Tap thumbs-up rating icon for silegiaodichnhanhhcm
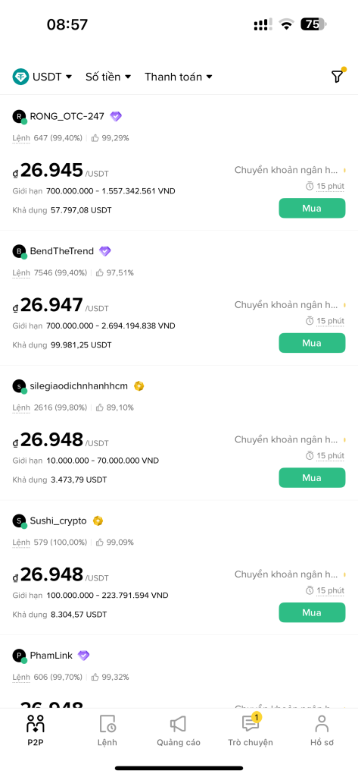 coord(99,407)
